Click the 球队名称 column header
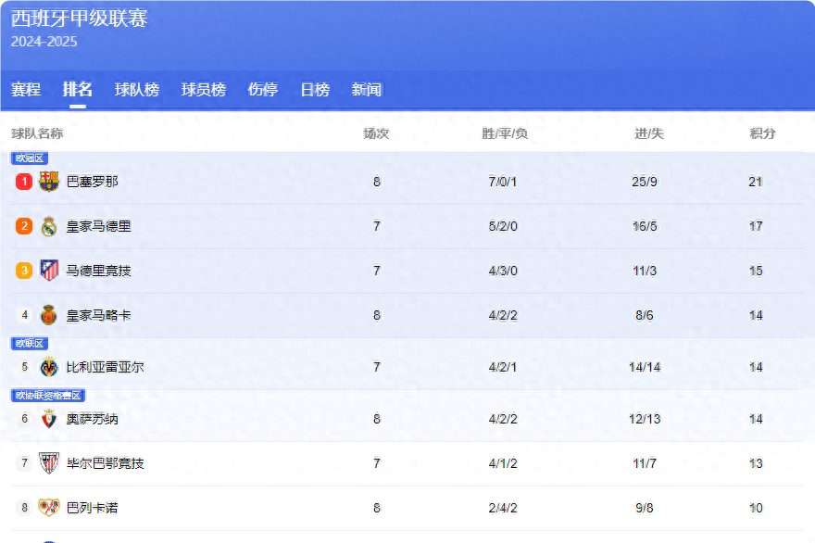The height and width of the screenshot is (543, 815). (x=37, y=133)
